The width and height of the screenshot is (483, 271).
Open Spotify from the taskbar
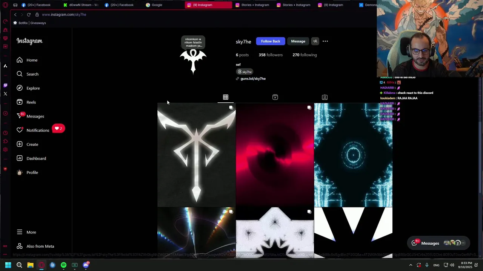point(63,265)
